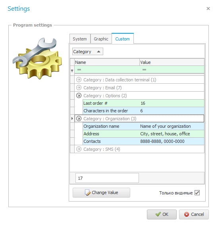Expand the Data collection terminal category arrow
This screenshot has width=214, height=225.
click(x=79, y=80)
